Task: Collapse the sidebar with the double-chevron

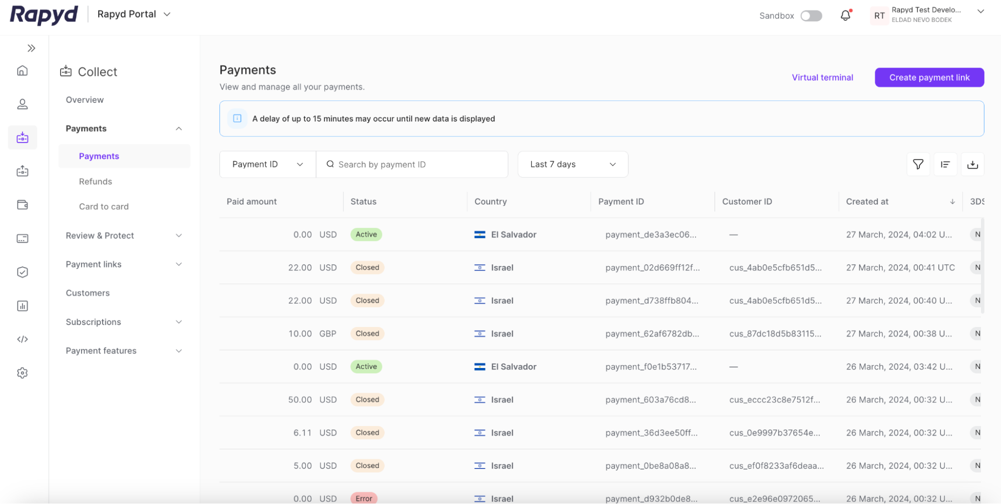Action: point(32,48)
